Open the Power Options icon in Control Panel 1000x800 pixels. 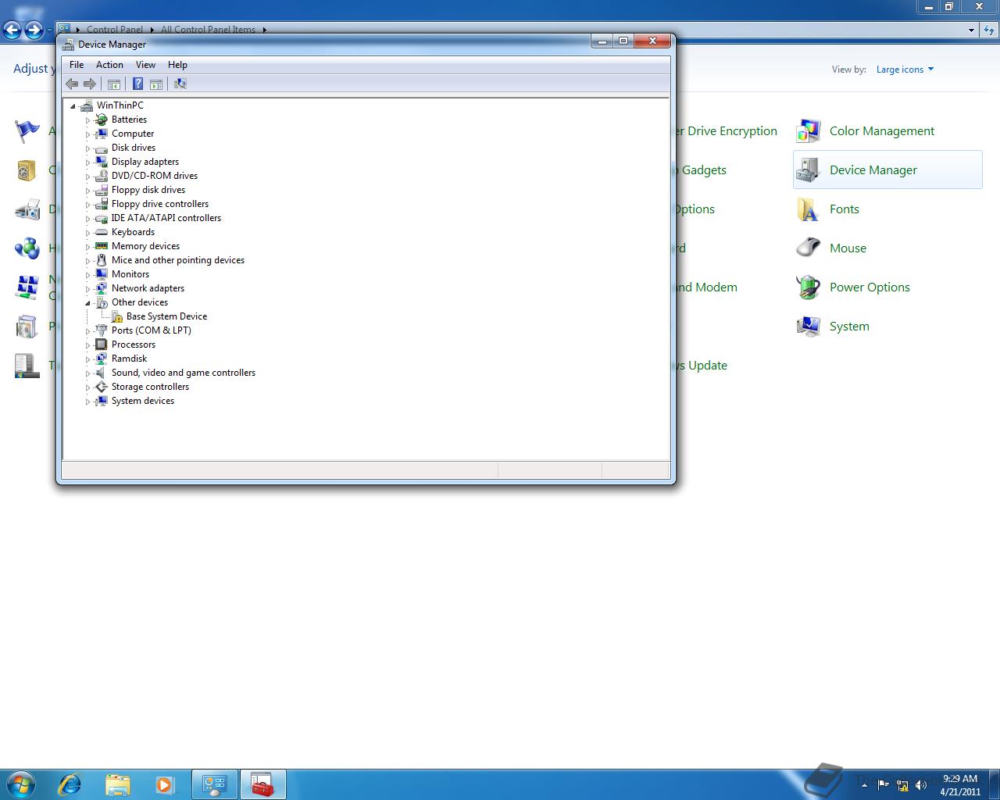tap(809, 287)
